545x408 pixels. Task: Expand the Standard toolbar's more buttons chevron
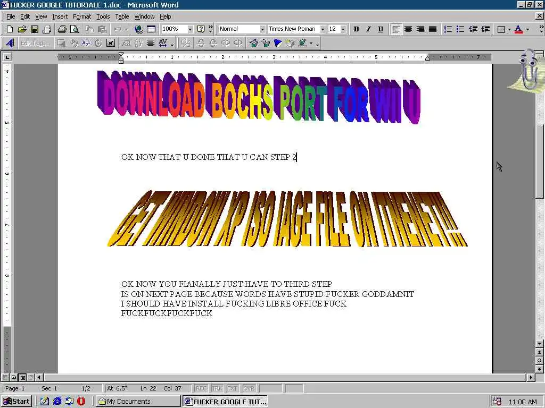[210, 29]
